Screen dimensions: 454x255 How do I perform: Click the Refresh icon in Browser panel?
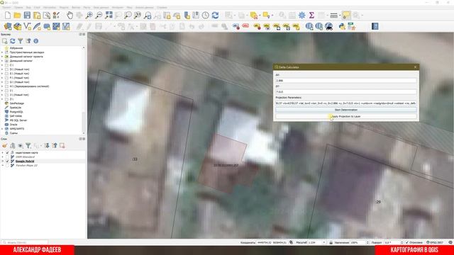tap(13, 41)
